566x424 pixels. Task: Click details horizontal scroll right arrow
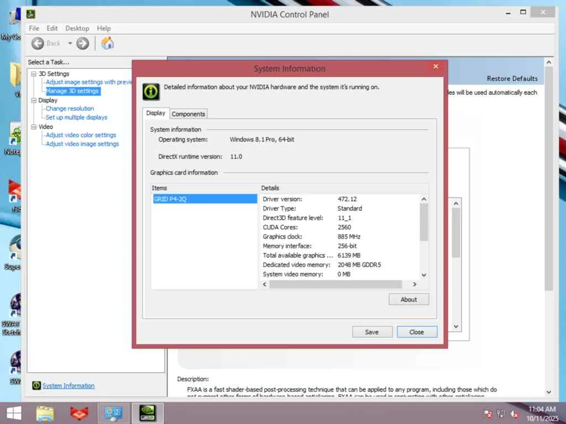click(415, 284)
